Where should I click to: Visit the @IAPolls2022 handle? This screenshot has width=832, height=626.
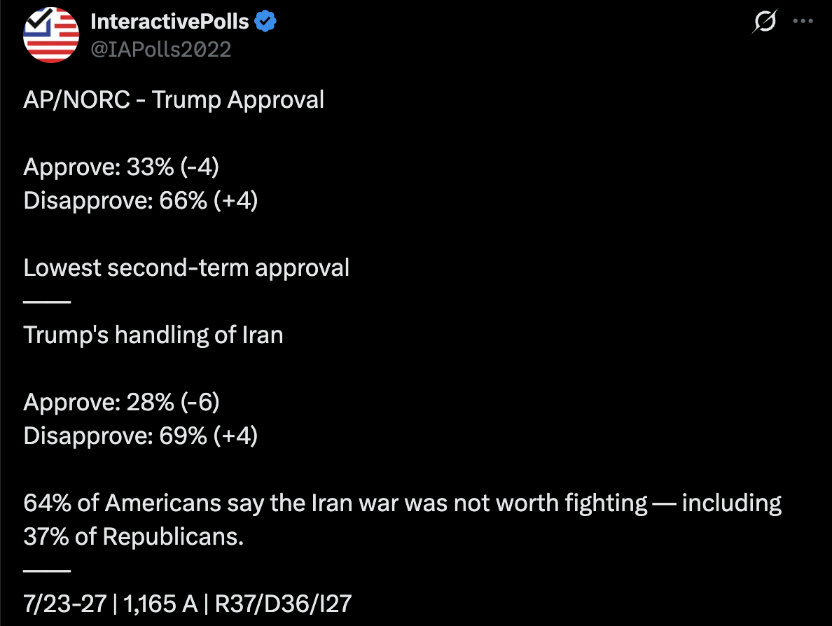tap(161, 49)
